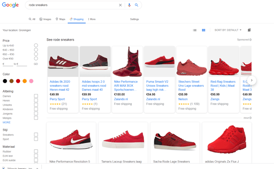
Task: Click Puma Smash V2 shoe image
Action: [x=159, y=61]
